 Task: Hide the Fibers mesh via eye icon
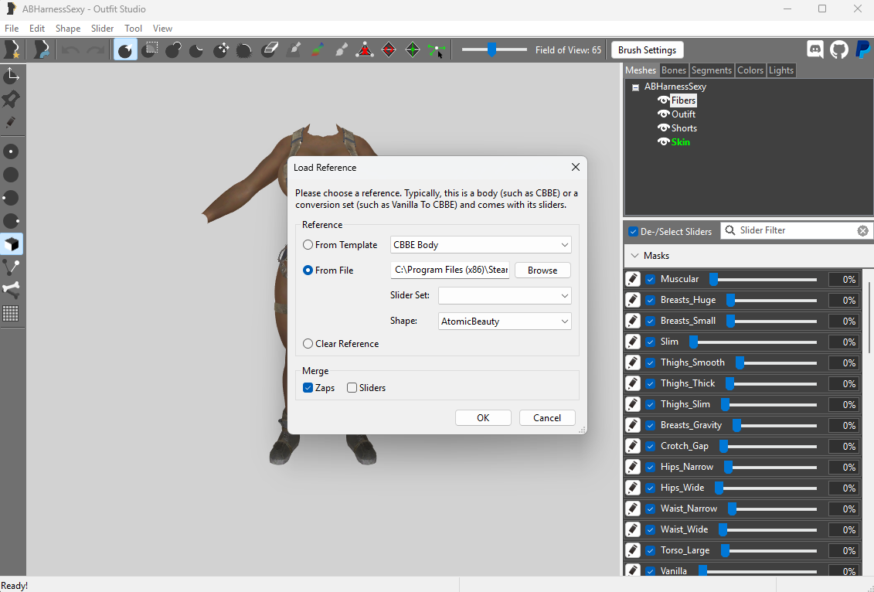pos(663,100)
